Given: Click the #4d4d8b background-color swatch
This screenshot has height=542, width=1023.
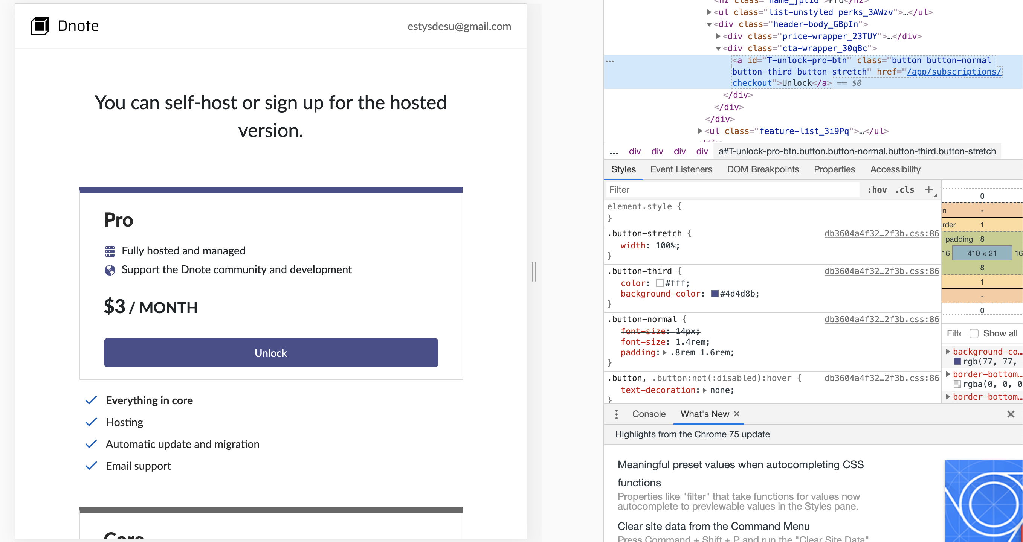Looking at the screenshot, I should 715,294.
